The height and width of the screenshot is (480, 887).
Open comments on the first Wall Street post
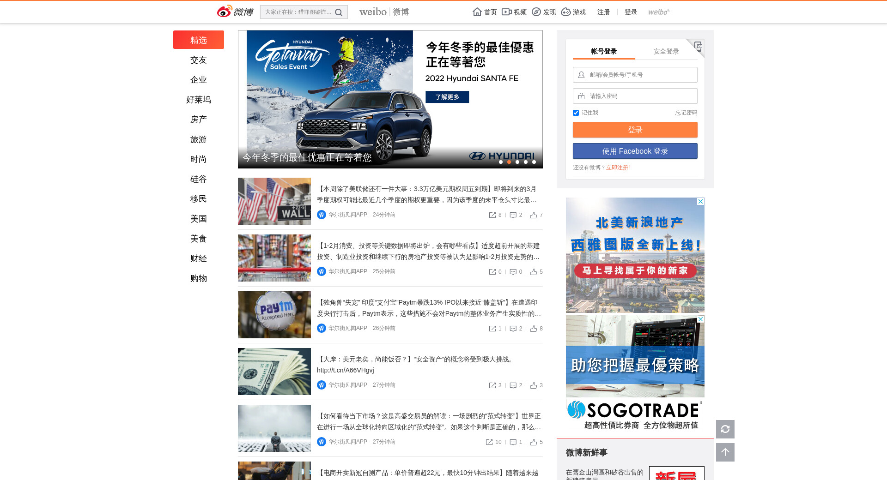point(513,215)
